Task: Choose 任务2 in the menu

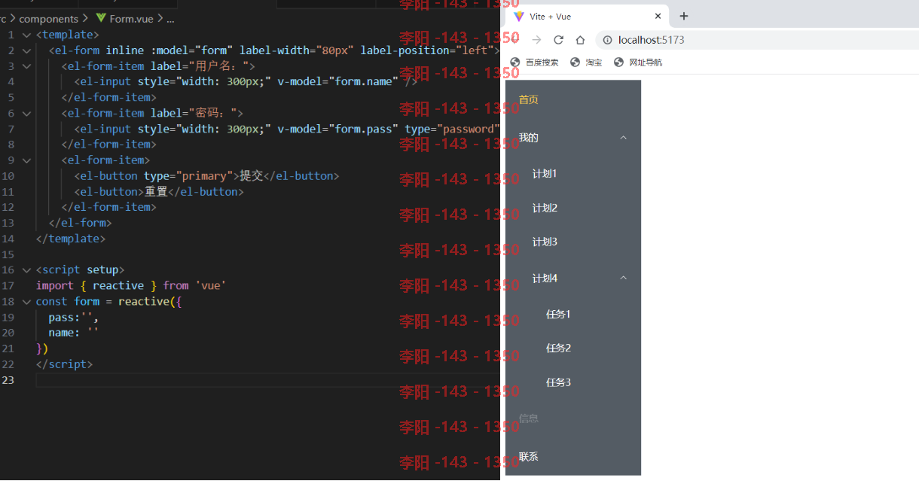Action: [x=573, y=348]
